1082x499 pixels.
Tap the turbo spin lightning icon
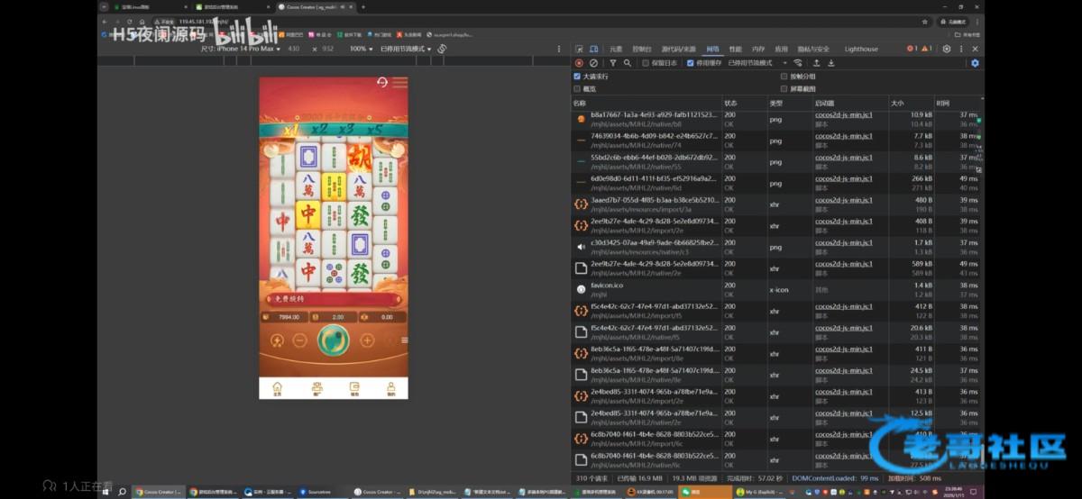pyautogui.click(x=277, y=340)
